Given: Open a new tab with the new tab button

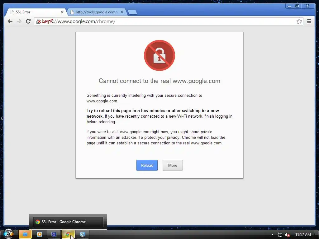Looking at the screenshot, I should coord(132,12).
